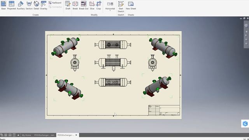Select the top-right isometric exchanger view
Viewport: 249px width, 140px height.
coord(163,48)
